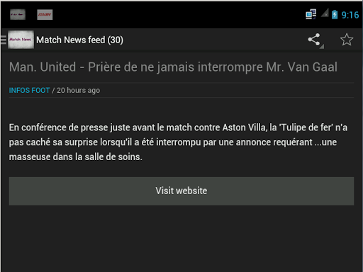
Task: Toggle the star favorite for this article
Action: tap(347, 40)
